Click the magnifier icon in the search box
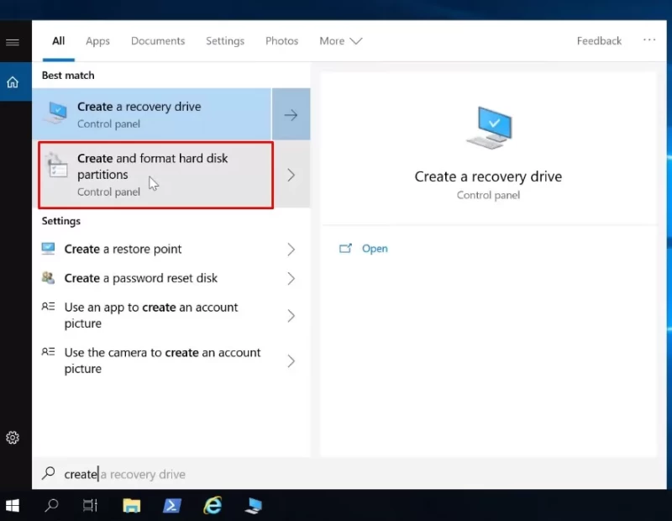The image size is (672, 521). click(49, 473)
